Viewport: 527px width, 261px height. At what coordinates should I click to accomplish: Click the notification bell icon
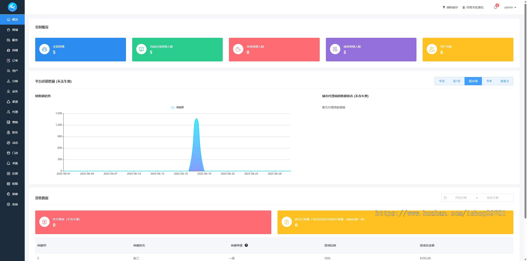[495, 7]
